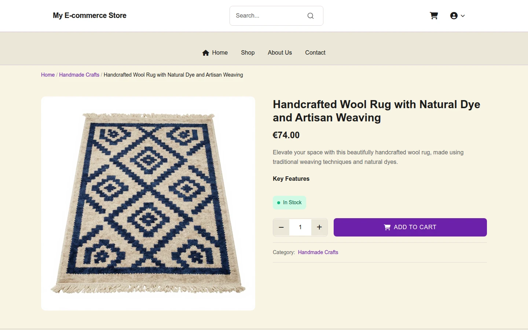Screen dimensions: 528x330
Task: Click the Home house icon in navigation
Action: coord(206,53)
